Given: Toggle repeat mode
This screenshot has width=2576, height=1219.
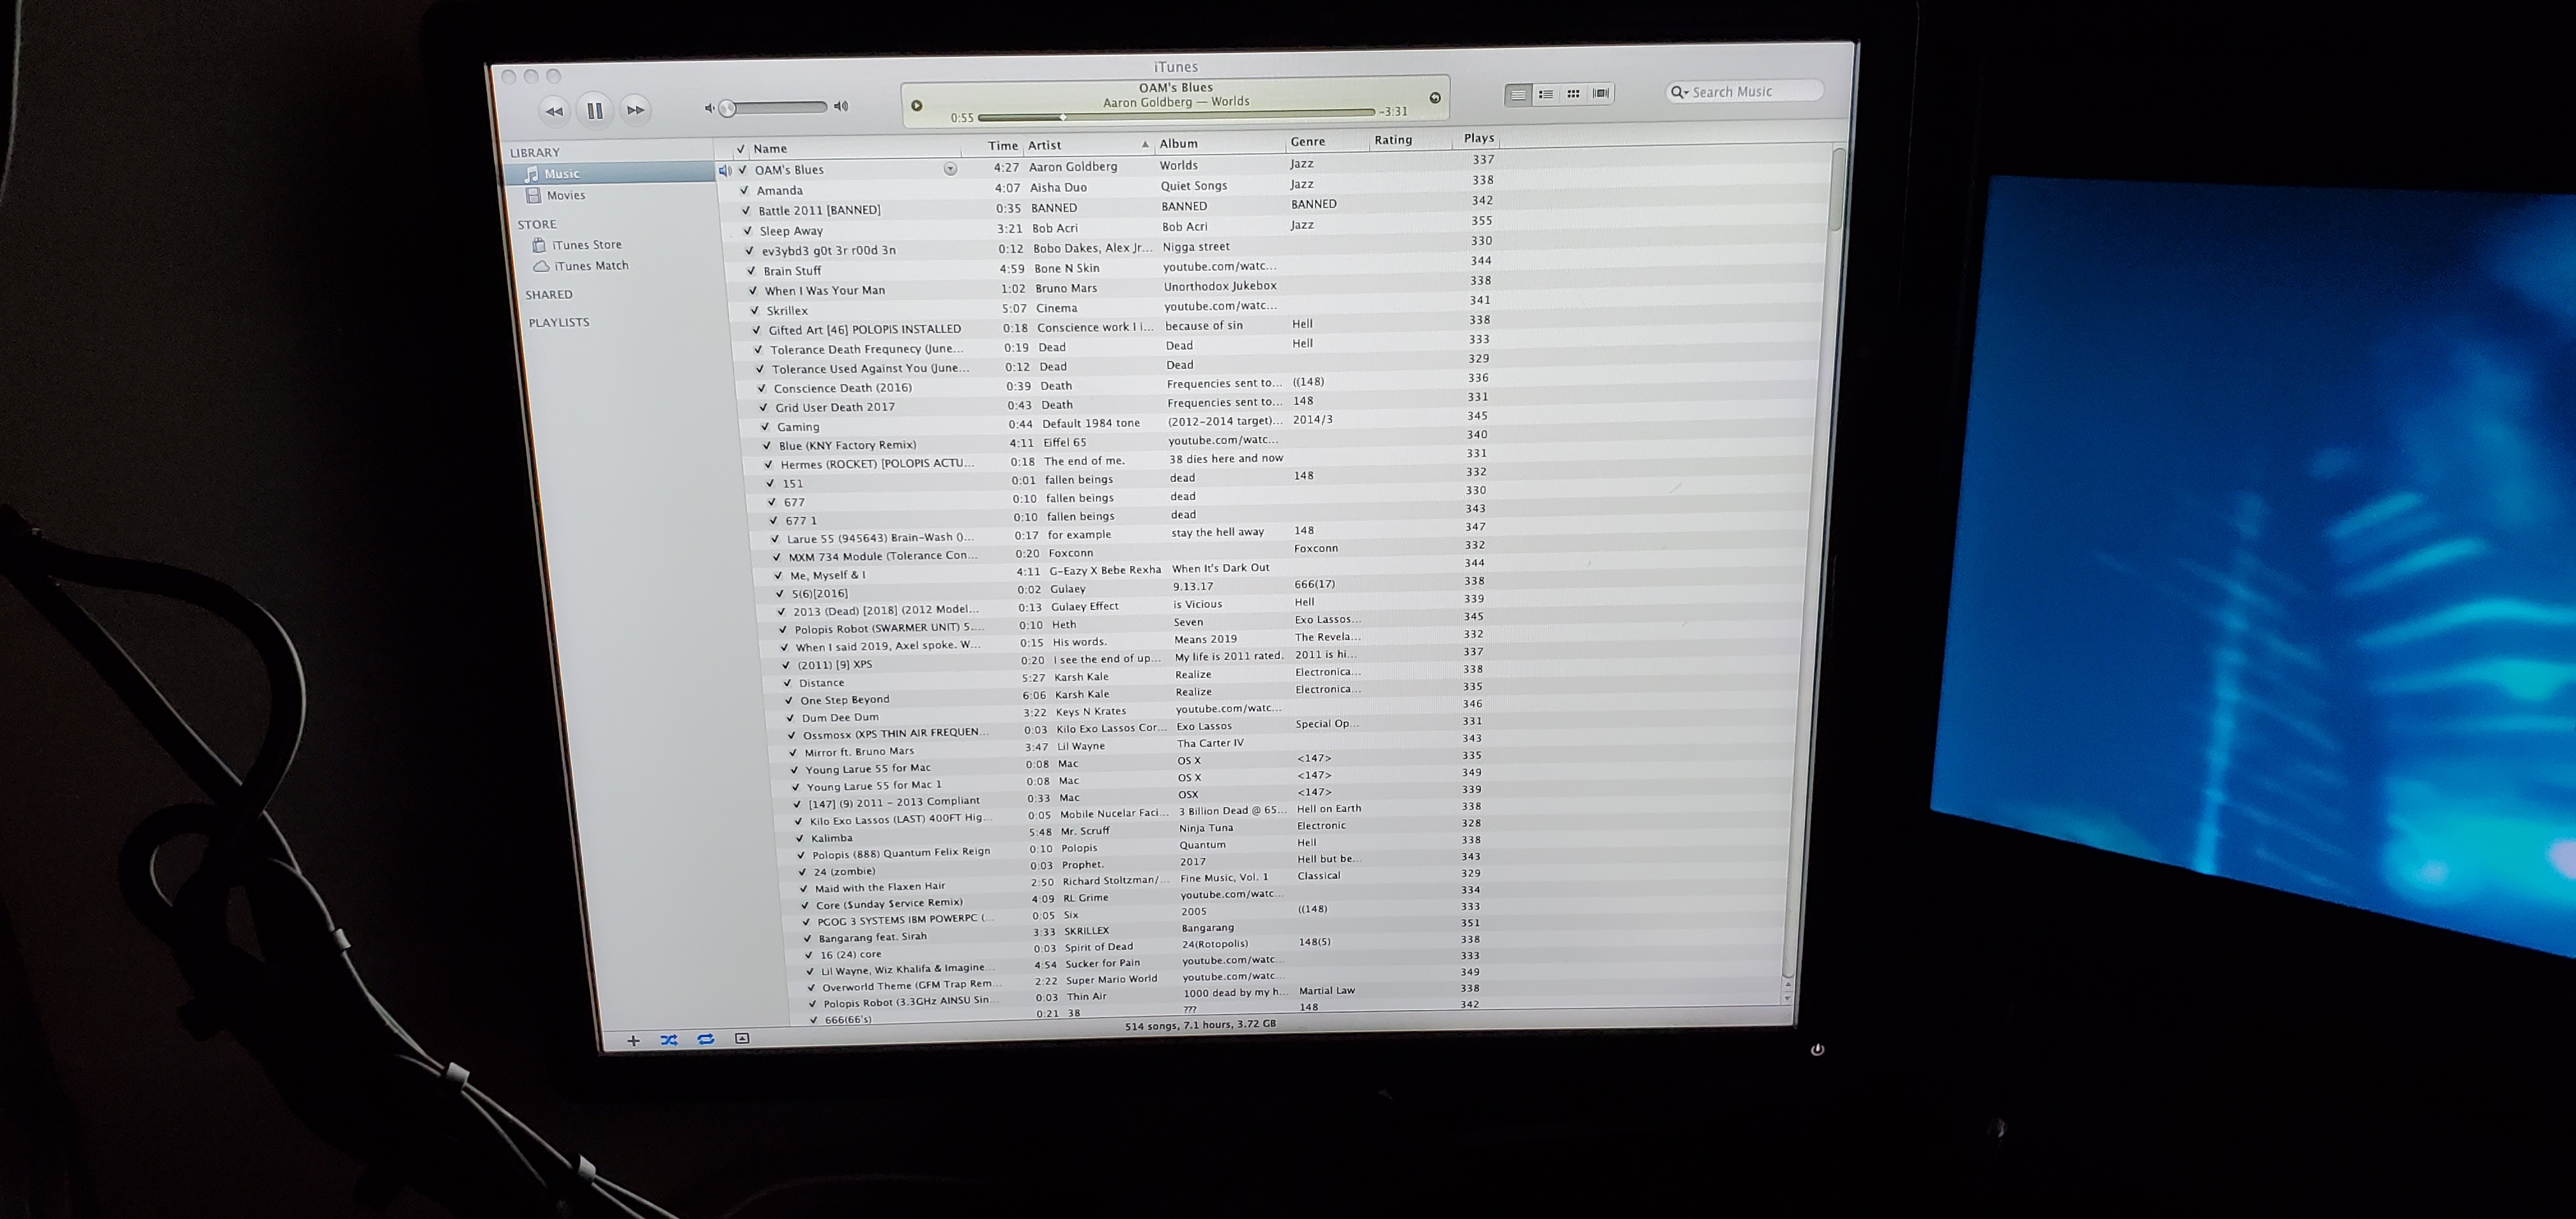Looking at the screenshot, I should 705,1039.
